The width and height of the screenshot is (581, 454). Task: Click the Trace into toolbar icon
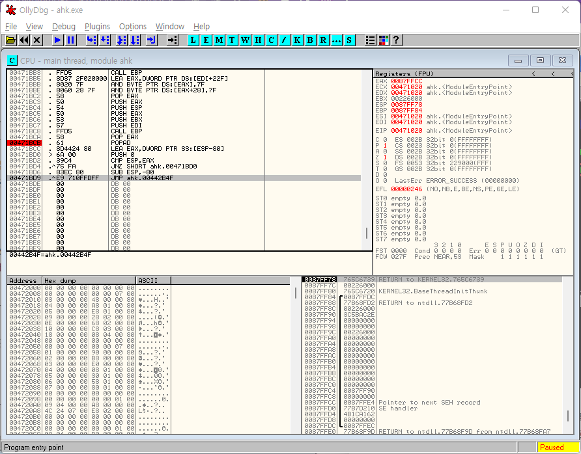tap(122, 40)
